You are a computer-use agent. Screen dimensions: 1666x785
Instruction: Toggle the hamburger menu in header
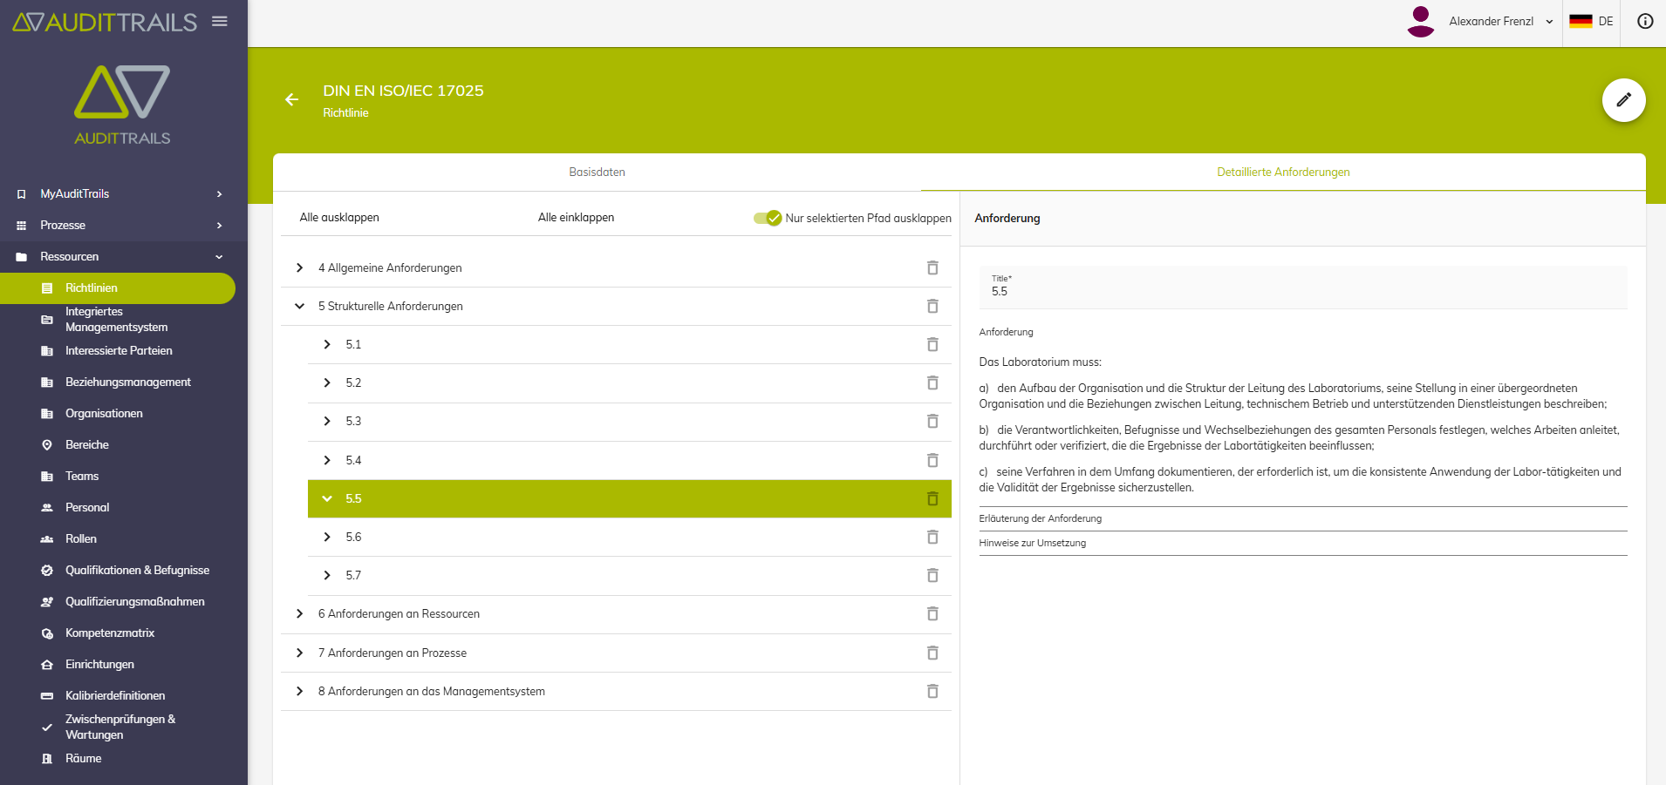pos(220,21)
